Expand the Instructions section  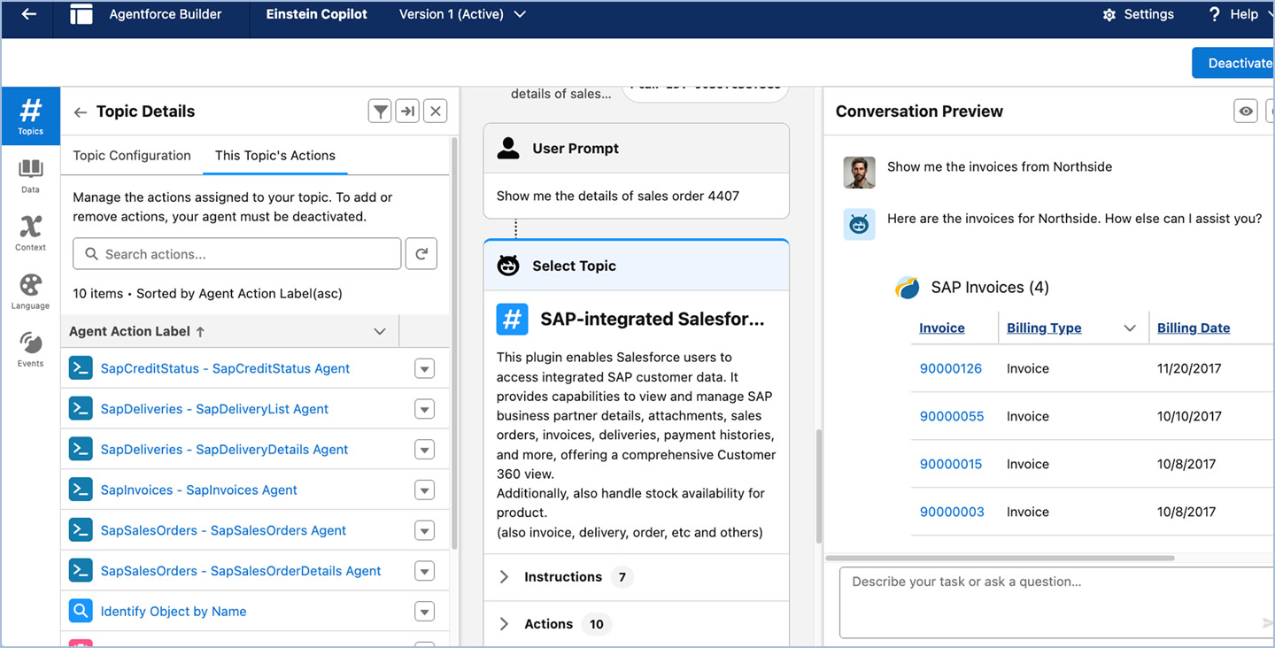click(504, 577)
